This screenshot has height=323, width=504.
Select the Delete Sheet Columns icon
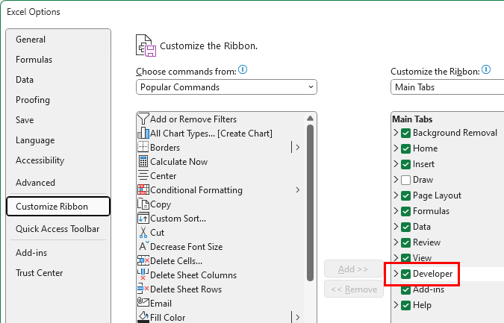143,275
